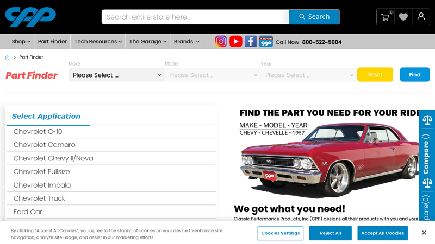Image resolution: width=435 pixels, height=244 pixels.
Task: Expand the Shop menu
Action: pos(21,42)
